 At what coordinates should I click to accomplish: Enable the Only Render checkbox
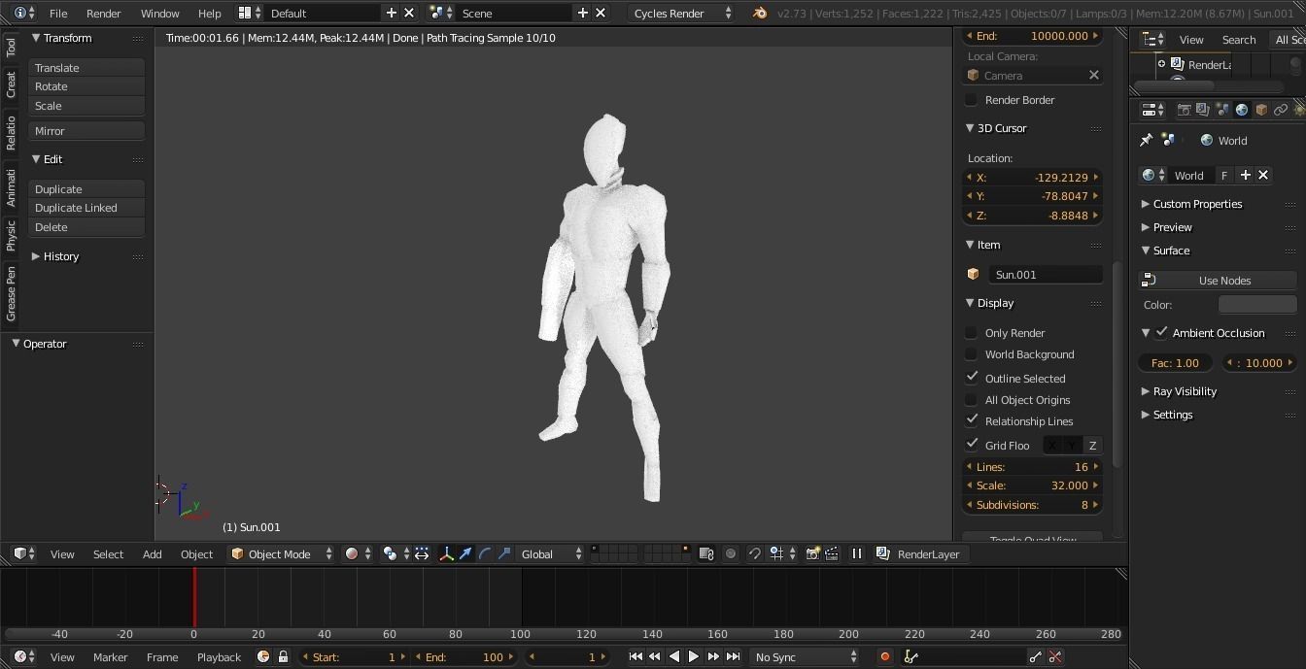point(971,332)
